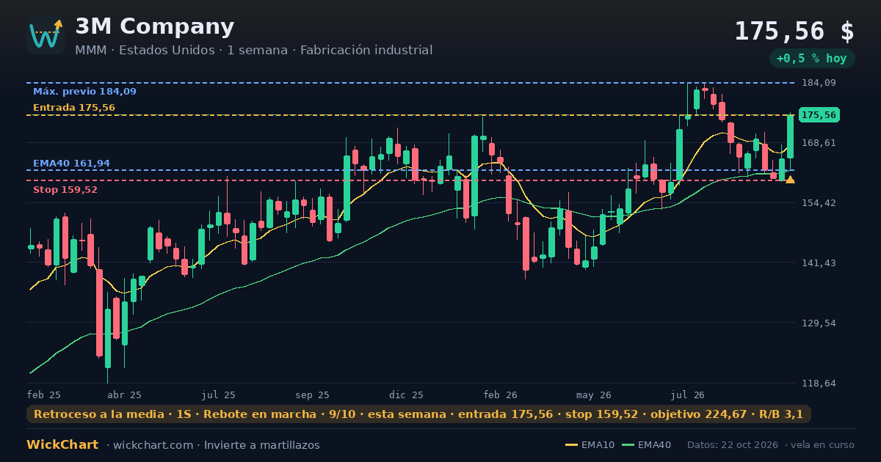881x462 pixels.
Task: Click the 154,42 price axis label
Action: pyautogui.click(x=819, y=202)
